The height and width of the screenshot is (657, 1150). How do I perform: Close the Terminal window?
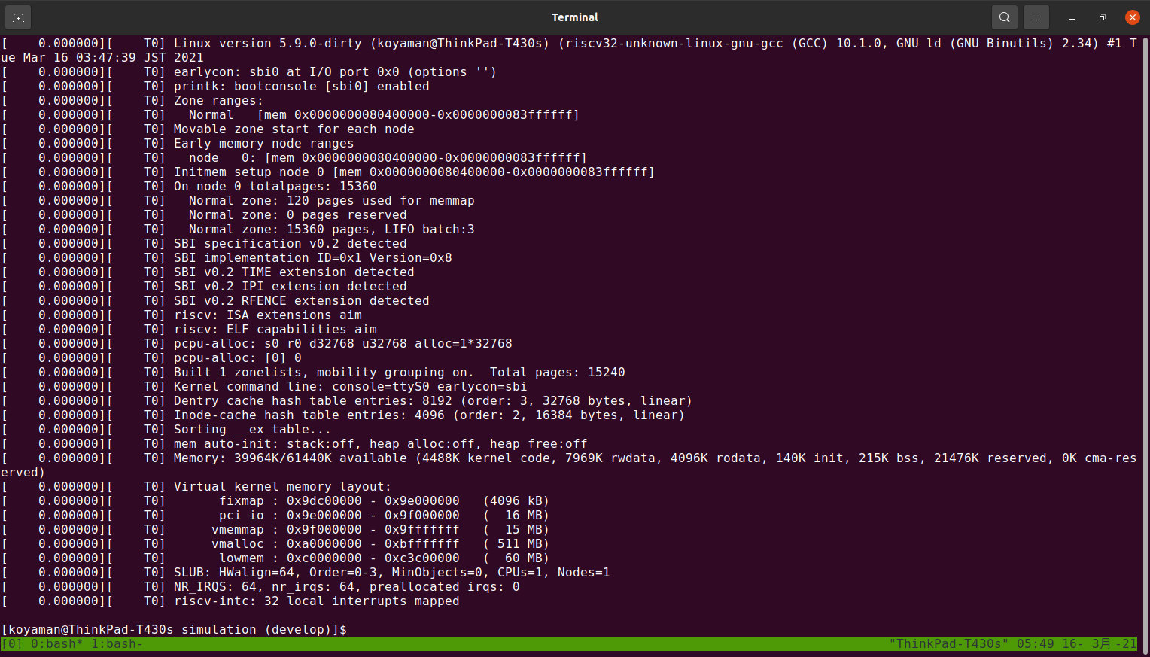[x=1132, y=17]
